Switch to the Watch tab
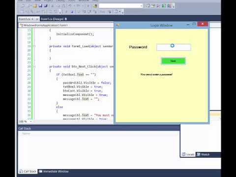The height and width of the screenshot is (177, 236). (203, 154)
